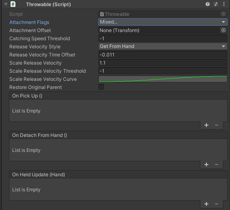This screenshot has width=230, height=210.
Task: Click the Scale Release Velocity label
Action: [35, 63]
